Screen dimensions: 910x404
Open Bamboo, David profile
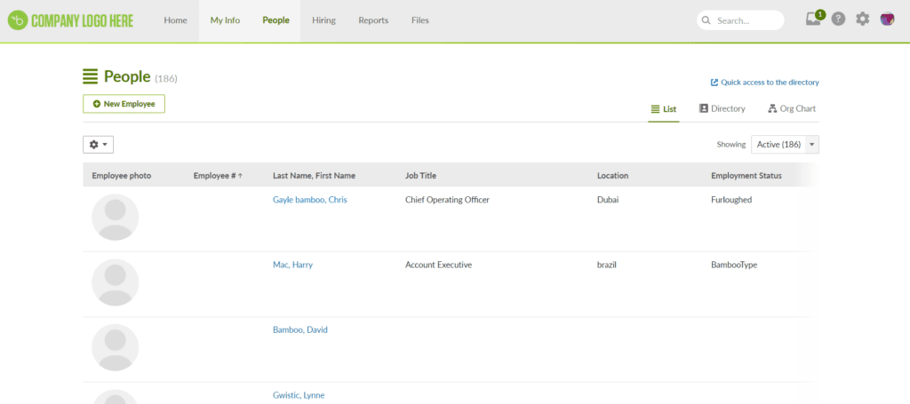[x=300, y=329]
